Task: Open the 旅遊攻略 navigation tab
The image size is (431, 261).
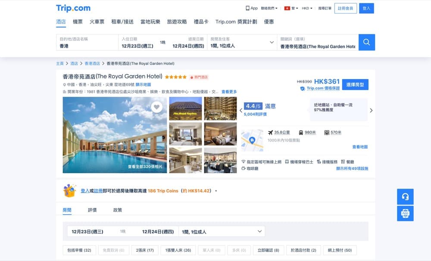Action: pos(177,21)
